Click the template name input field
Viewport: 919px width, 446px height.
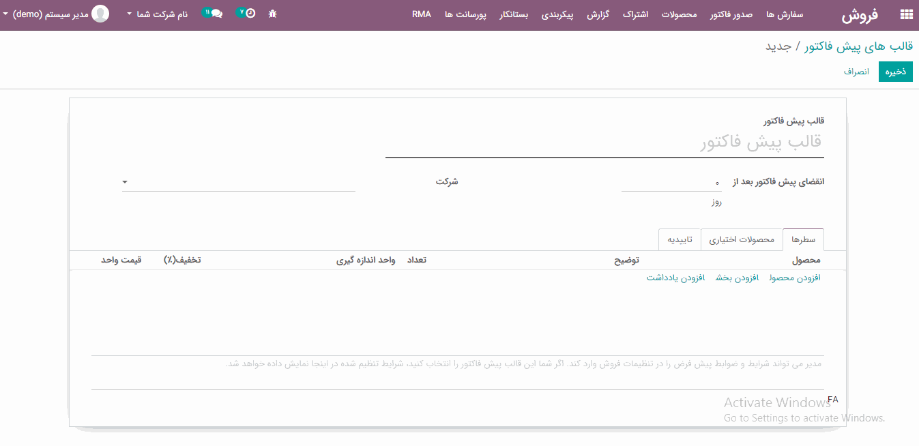click(x=604, y=144)
